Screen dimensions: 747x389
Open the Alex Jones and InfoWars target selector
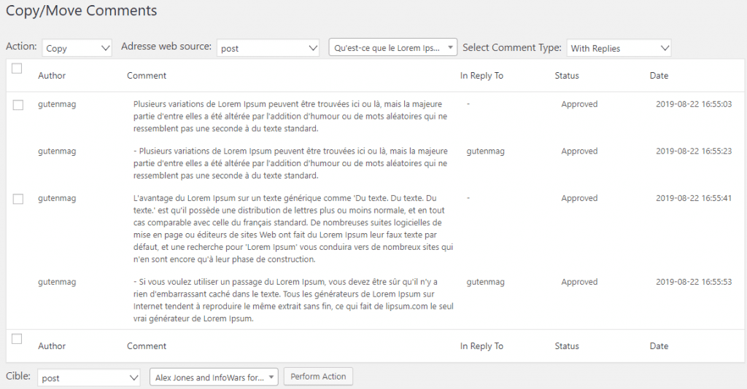214,377
